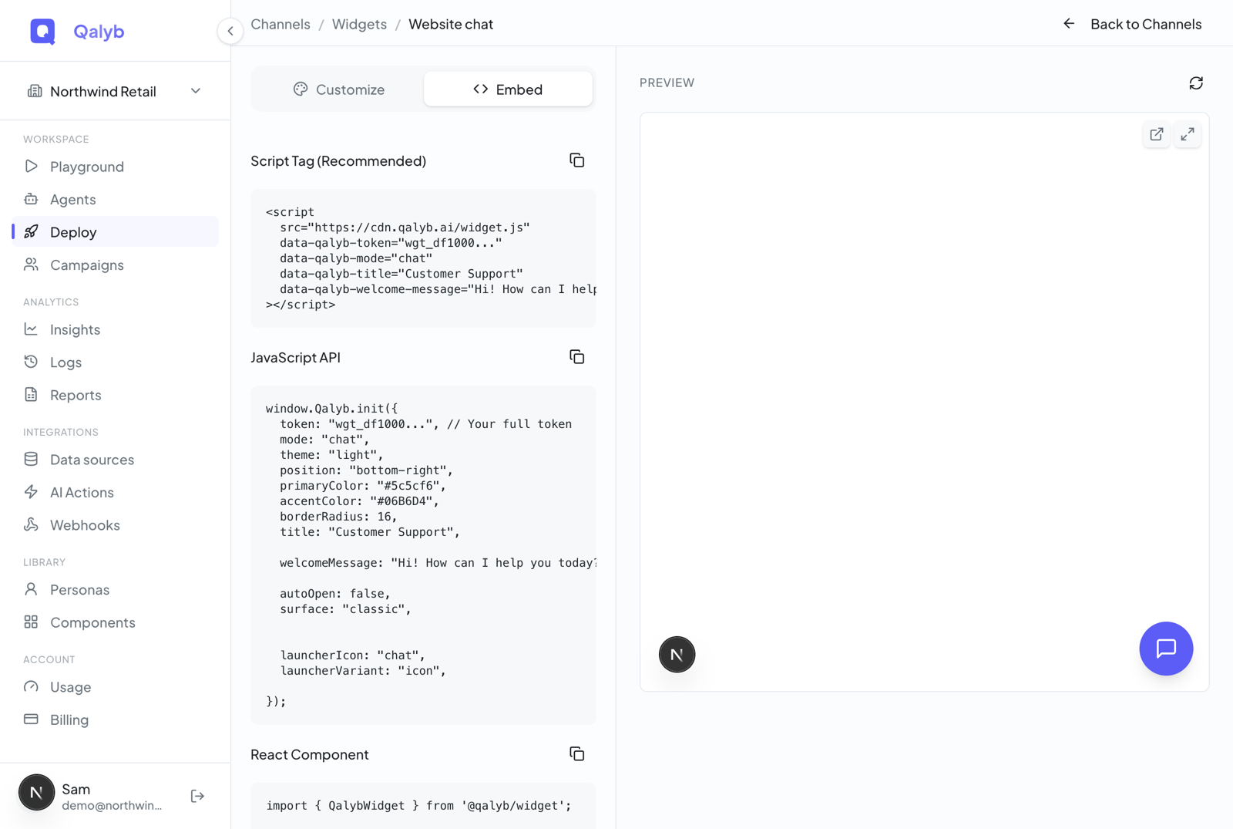1233x829 pixels.
Task: Click the Campaigns people icon
Action: click(31, 265)
